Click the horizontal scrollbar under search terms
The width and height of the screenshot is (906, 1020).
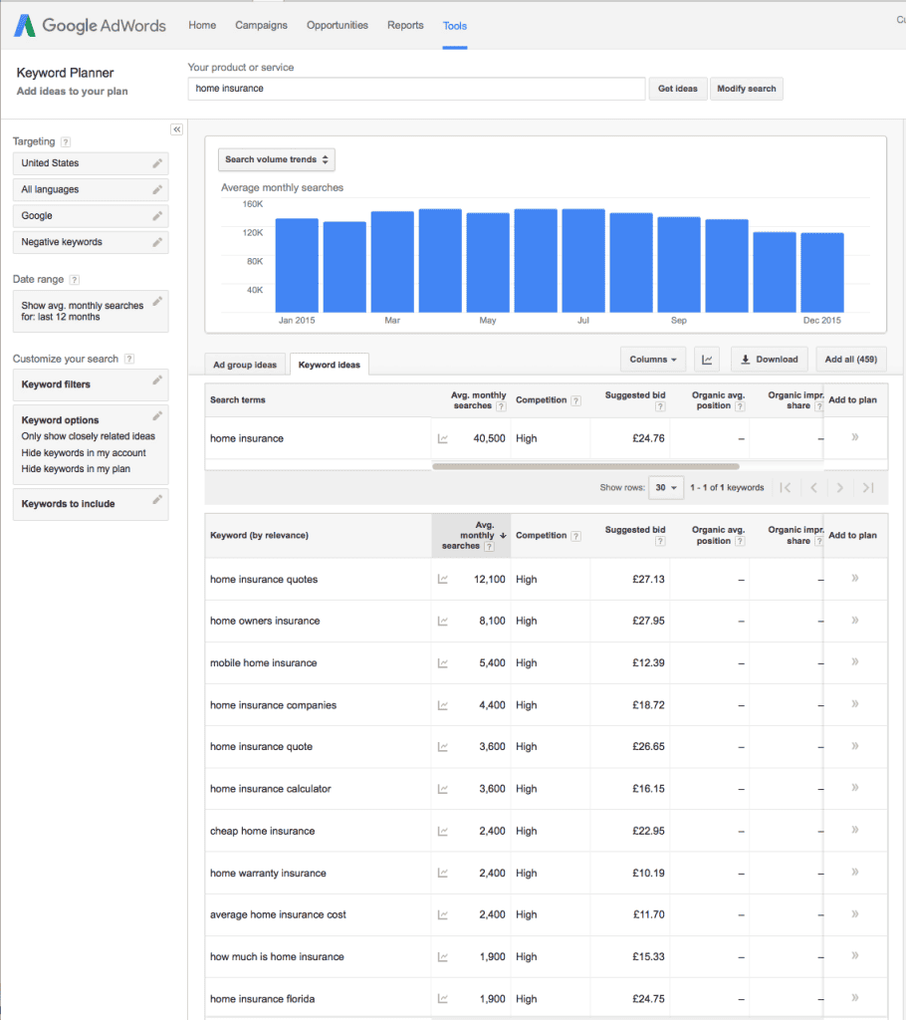click(x=585, y=466)
